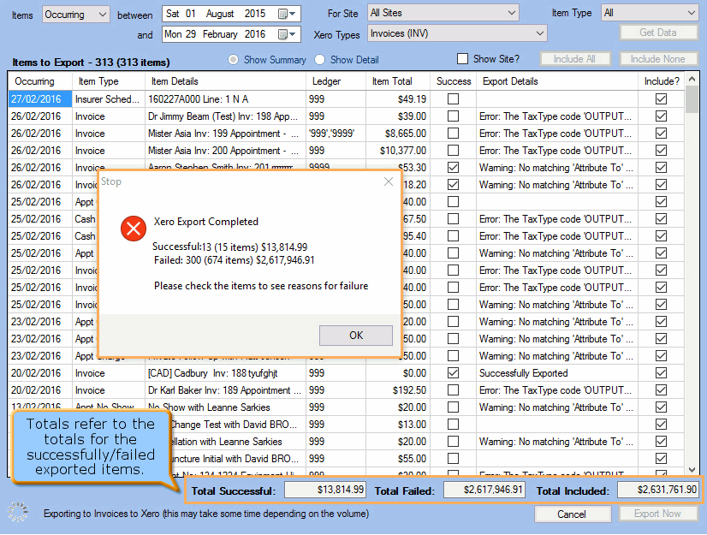
Task: Click the spinning progress indicator beside the export status
Action: point(18,512)
